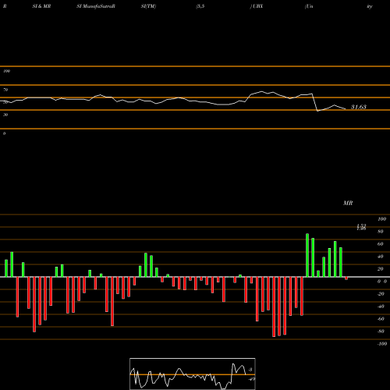The height and width of the screenshot is (390, 390).
Task: Click the 'SI(TM)' header text
Action: (x=148, y=6)
